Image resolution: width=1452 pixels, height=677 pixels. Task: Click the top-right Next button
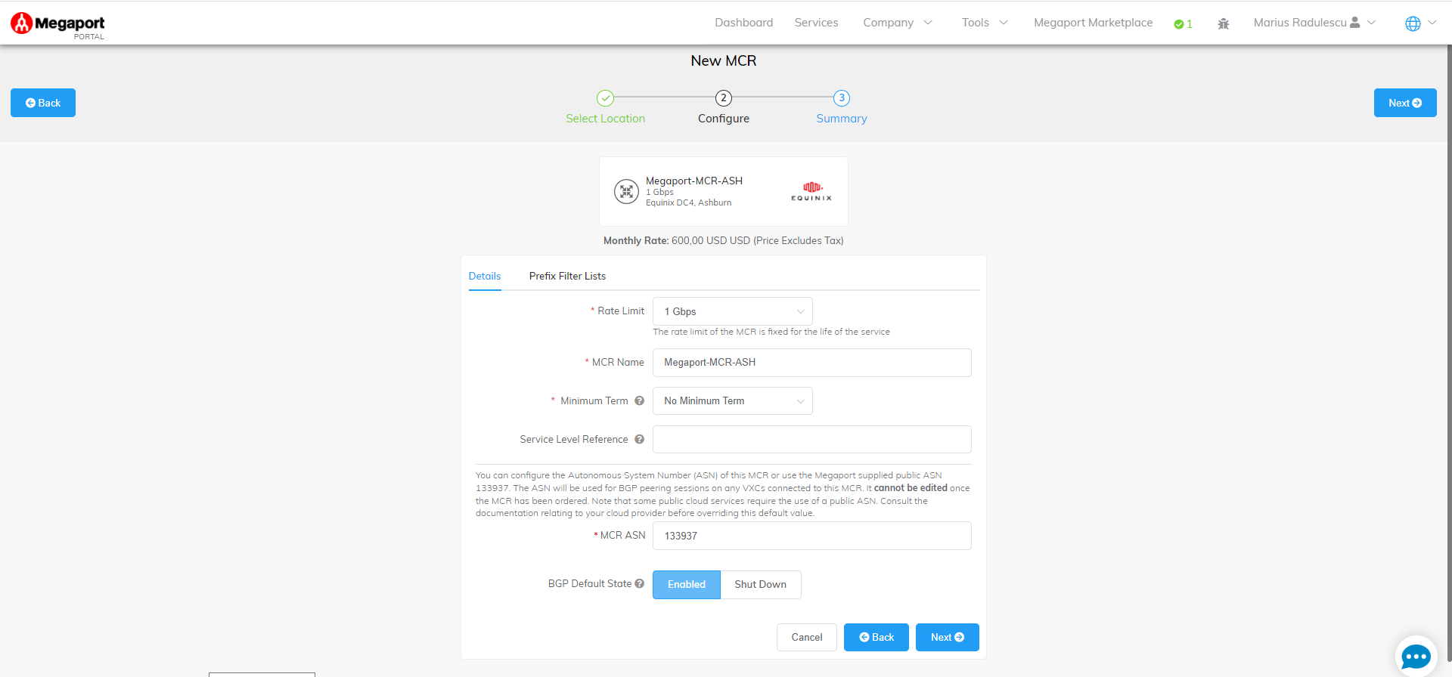[x=1405, y=103]
